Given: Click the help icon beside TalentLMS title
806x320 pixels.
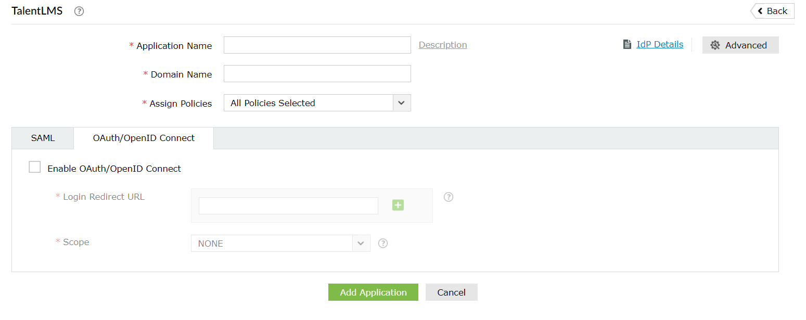Looking at the screenshot, I should pyautogui.click(x=79, y=11).
